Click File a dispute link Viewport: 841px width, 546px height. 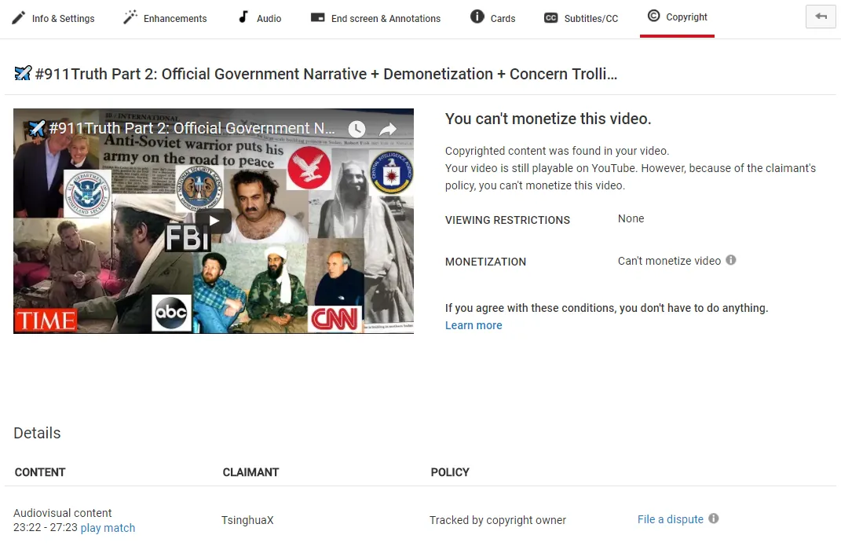tap(671, 519)
